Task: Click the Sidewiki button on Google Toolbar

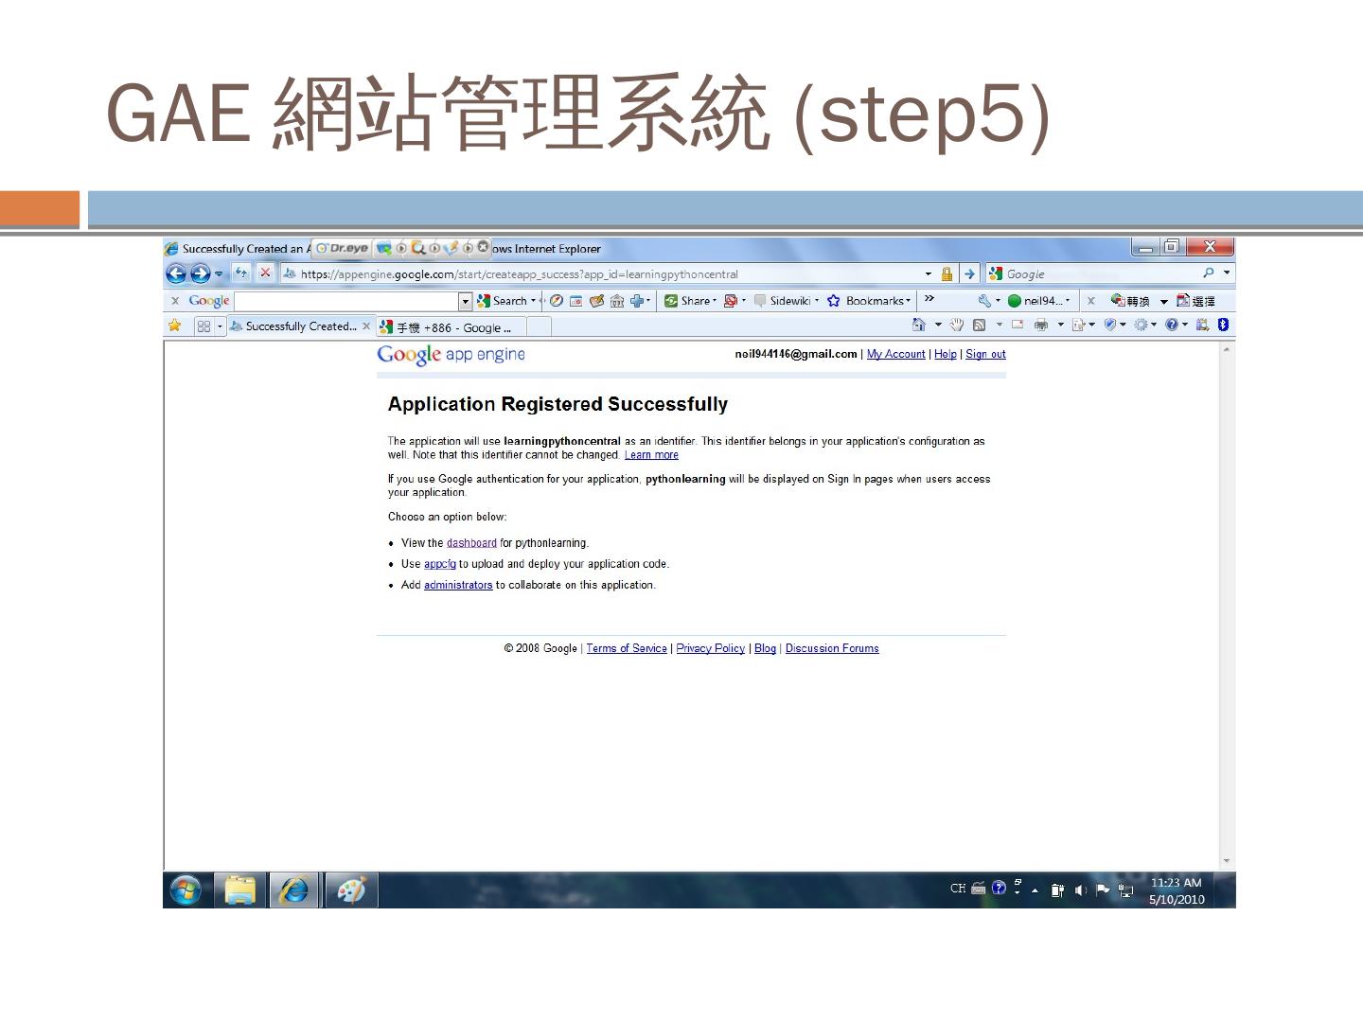Action: (787, 301)
